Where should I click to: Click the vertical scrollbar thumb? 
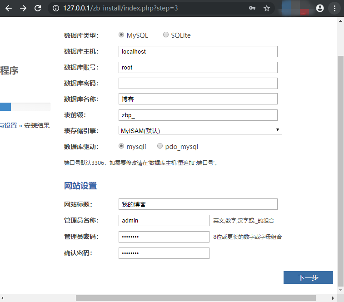click(340, 171)
